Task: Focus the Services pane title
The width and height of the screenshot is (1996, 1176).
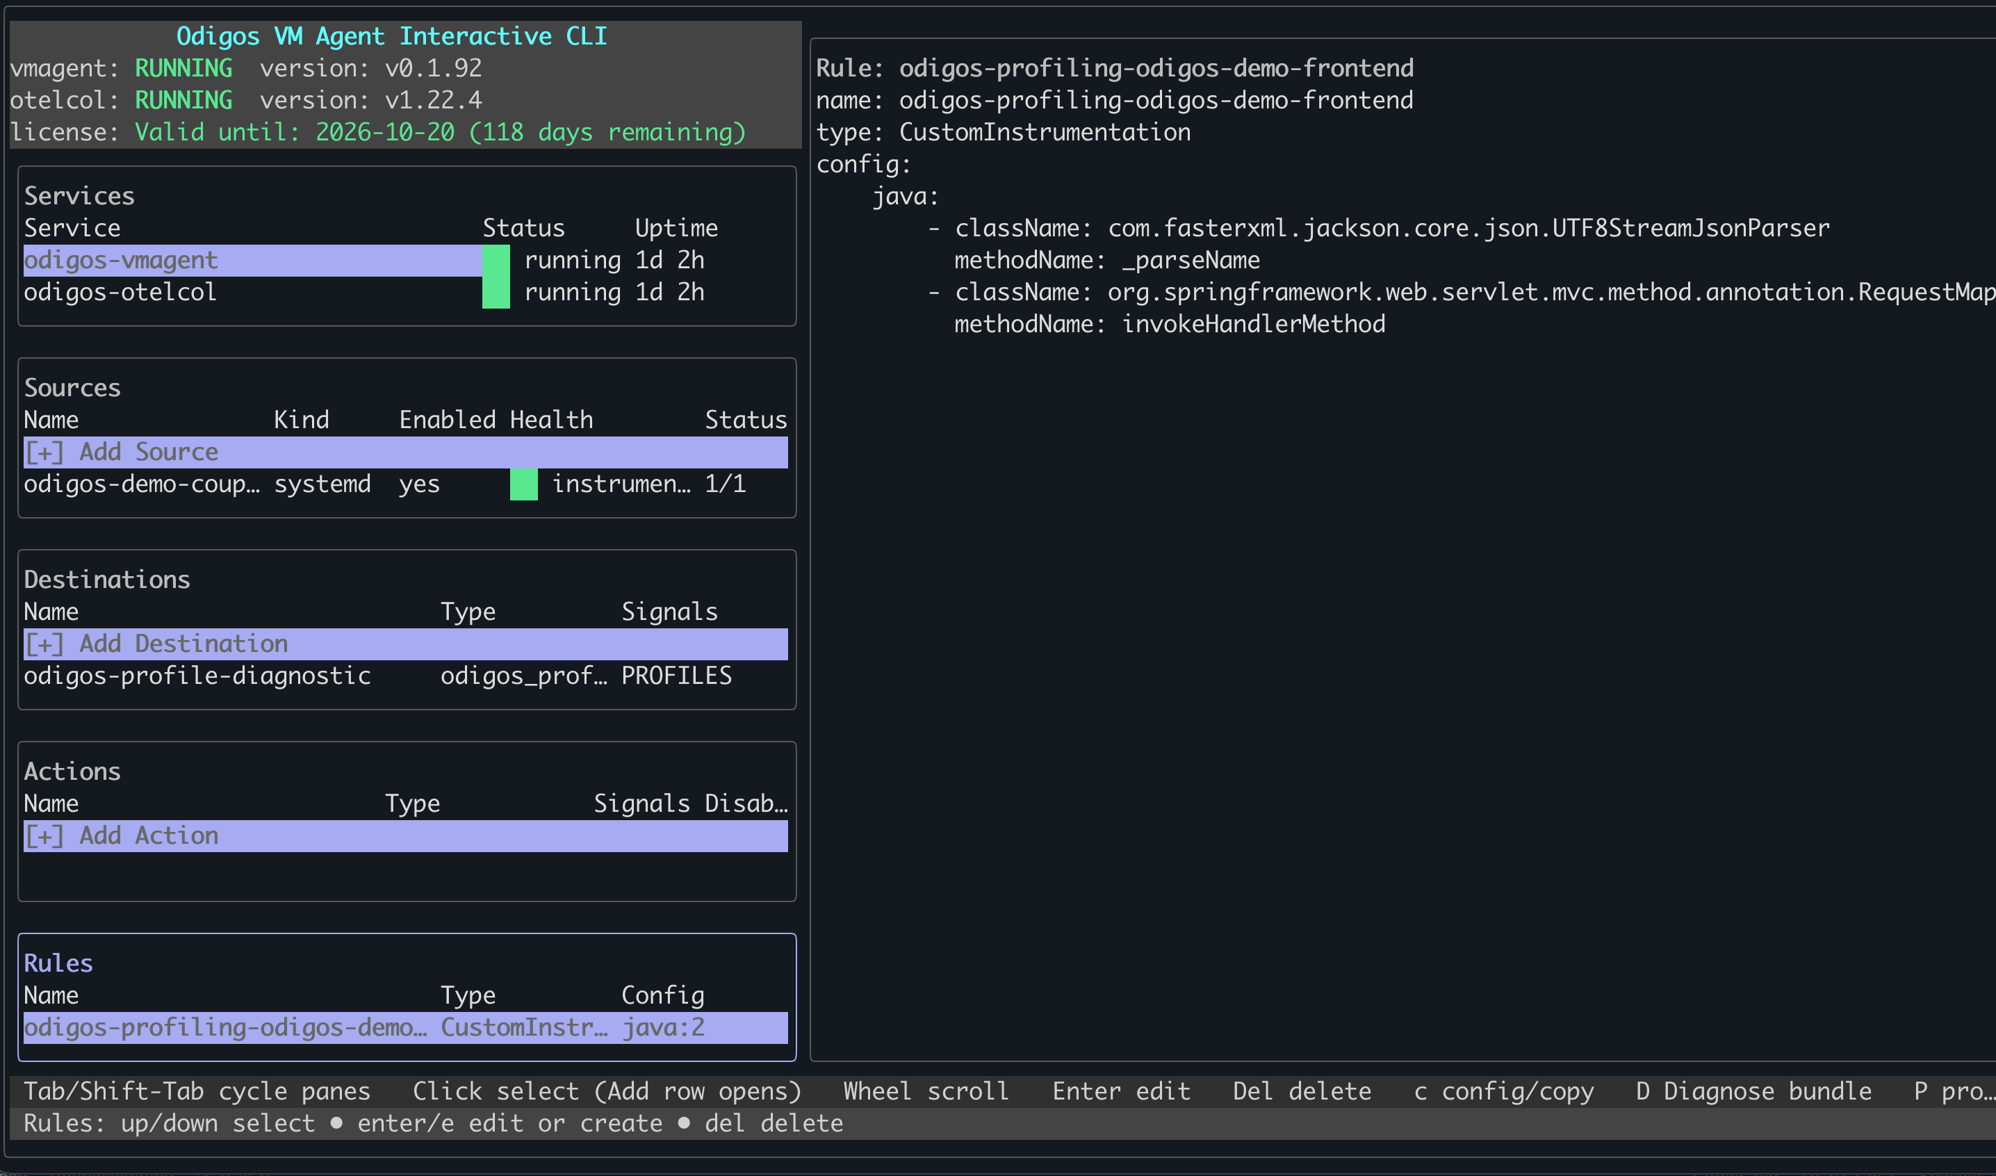Action: 79,196
